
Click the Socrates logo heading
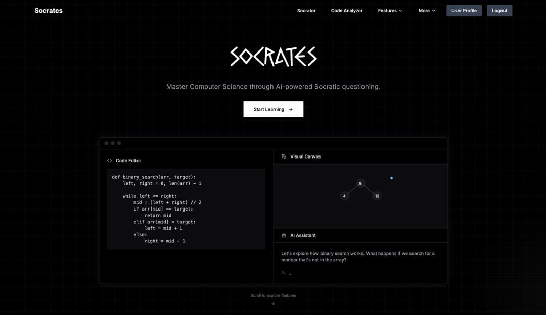[48, 10]
